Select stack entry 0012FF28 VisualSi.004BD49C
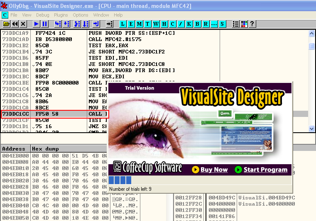The image size is (316, 221). [x=235, y=198]
